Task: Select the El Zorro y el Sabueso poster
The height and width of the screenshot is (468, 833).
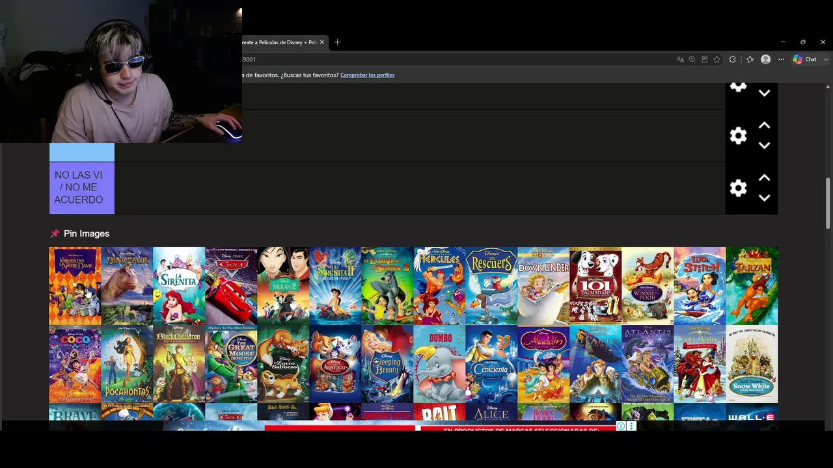Action: (x=283, y=364)
